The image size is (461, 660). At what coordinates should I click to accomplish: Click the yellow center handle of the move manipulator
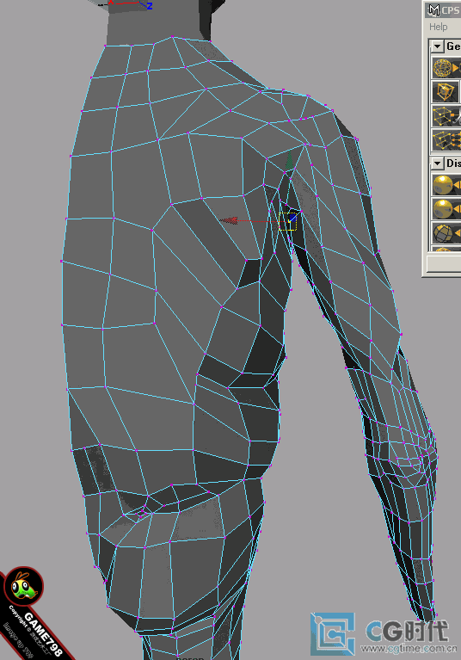click(x=288, y=221)
